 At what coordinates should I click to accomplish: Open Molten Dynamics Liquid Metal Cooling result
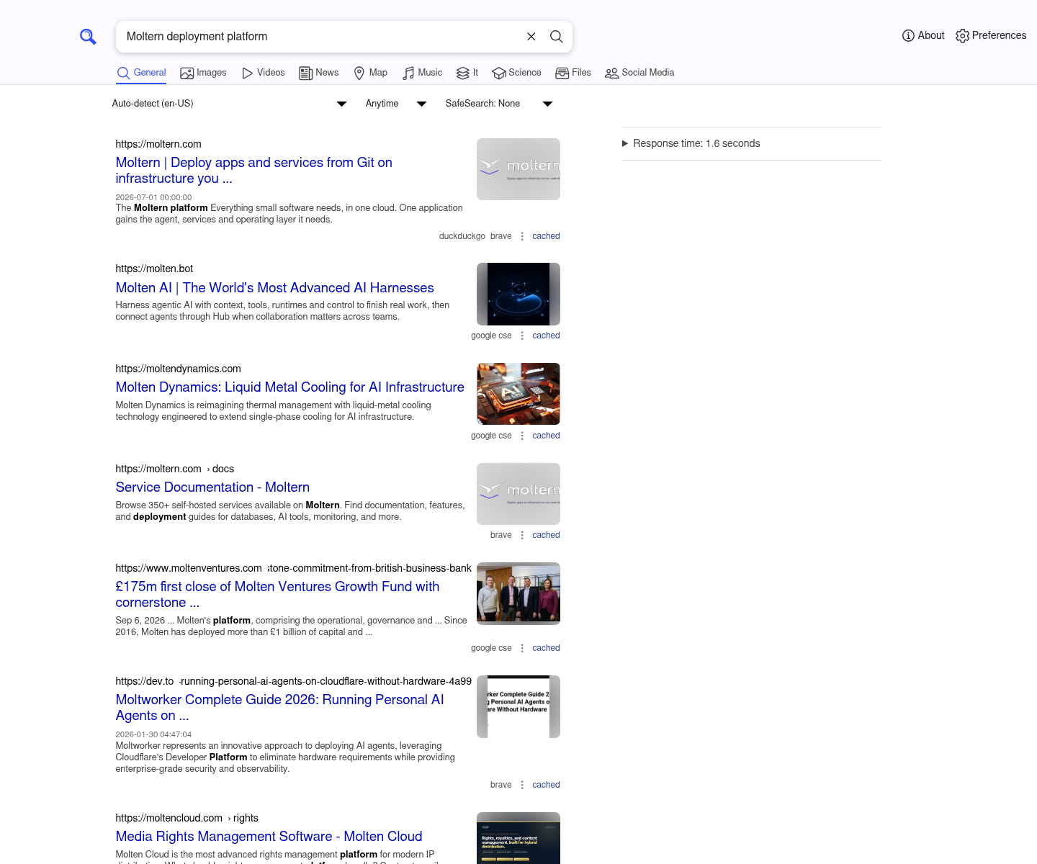[290, 387]
